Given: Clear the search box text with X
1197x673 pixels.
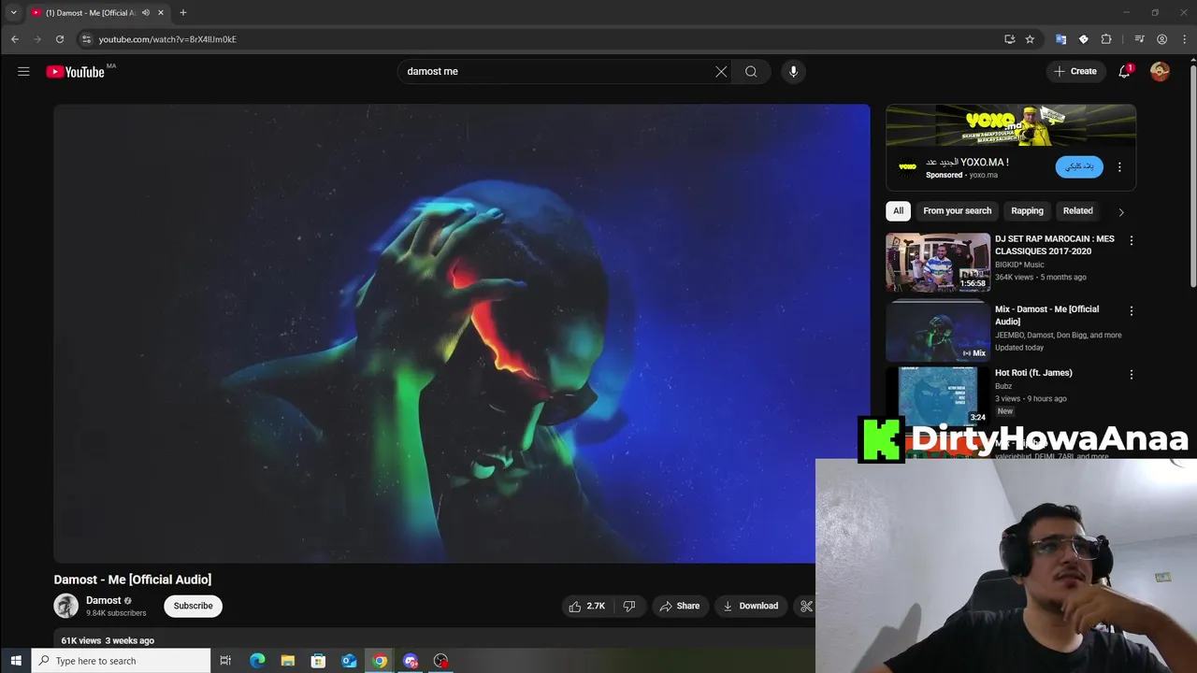Looking at the screenshot, I should 721,71.
